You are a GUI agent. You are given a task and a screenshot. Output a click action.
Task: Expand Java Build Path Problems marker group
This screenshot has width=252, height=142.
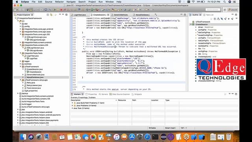pyautogui.click(x=72, y=103)
